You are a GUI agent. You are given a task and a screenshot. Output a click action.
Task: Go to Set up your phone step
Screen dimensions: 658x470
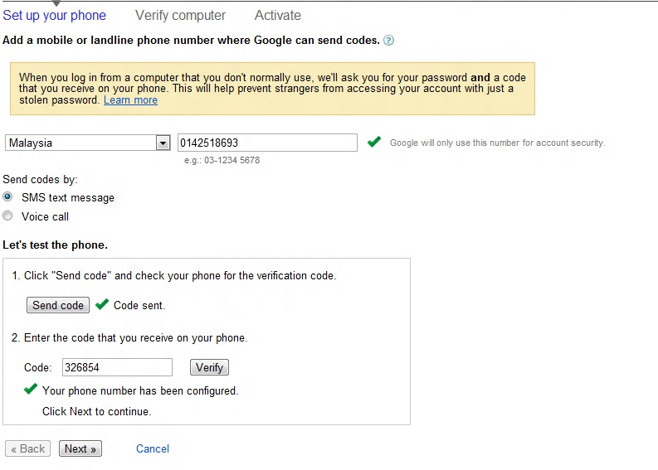point(55,15)
